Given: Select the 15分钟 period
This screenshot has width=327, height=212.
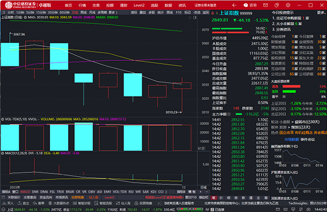Looking at the screenshot, I should pyautogui.click(x=41, y=13).
